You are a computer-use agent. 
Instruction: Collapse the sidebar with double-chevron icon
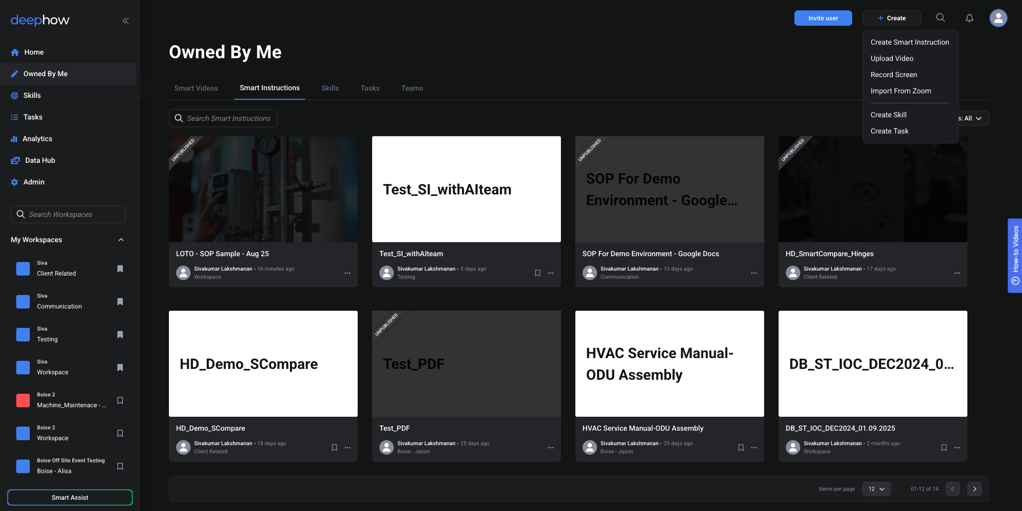point(126,20)
